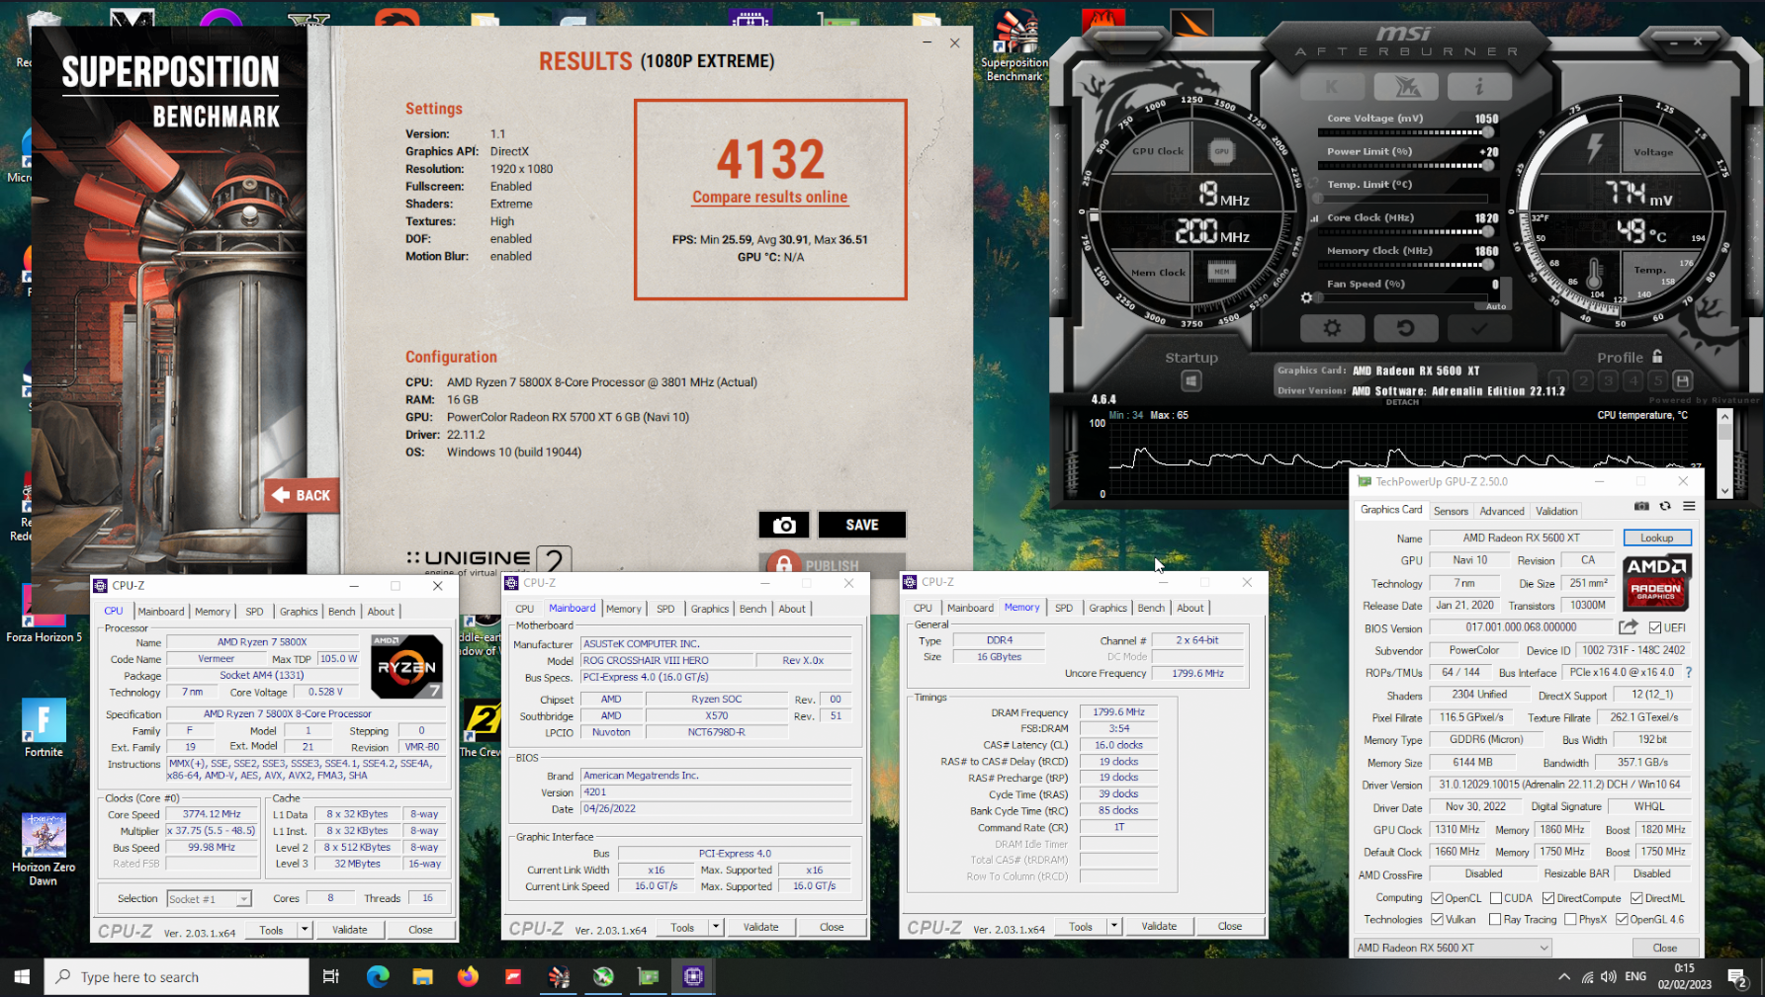
Task: Launch the OC Scanner icon in Afterburner
Action: pos(1405,87)
